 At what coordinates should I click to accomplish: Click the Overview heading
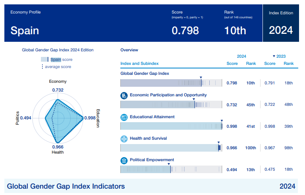coord(129,50)
